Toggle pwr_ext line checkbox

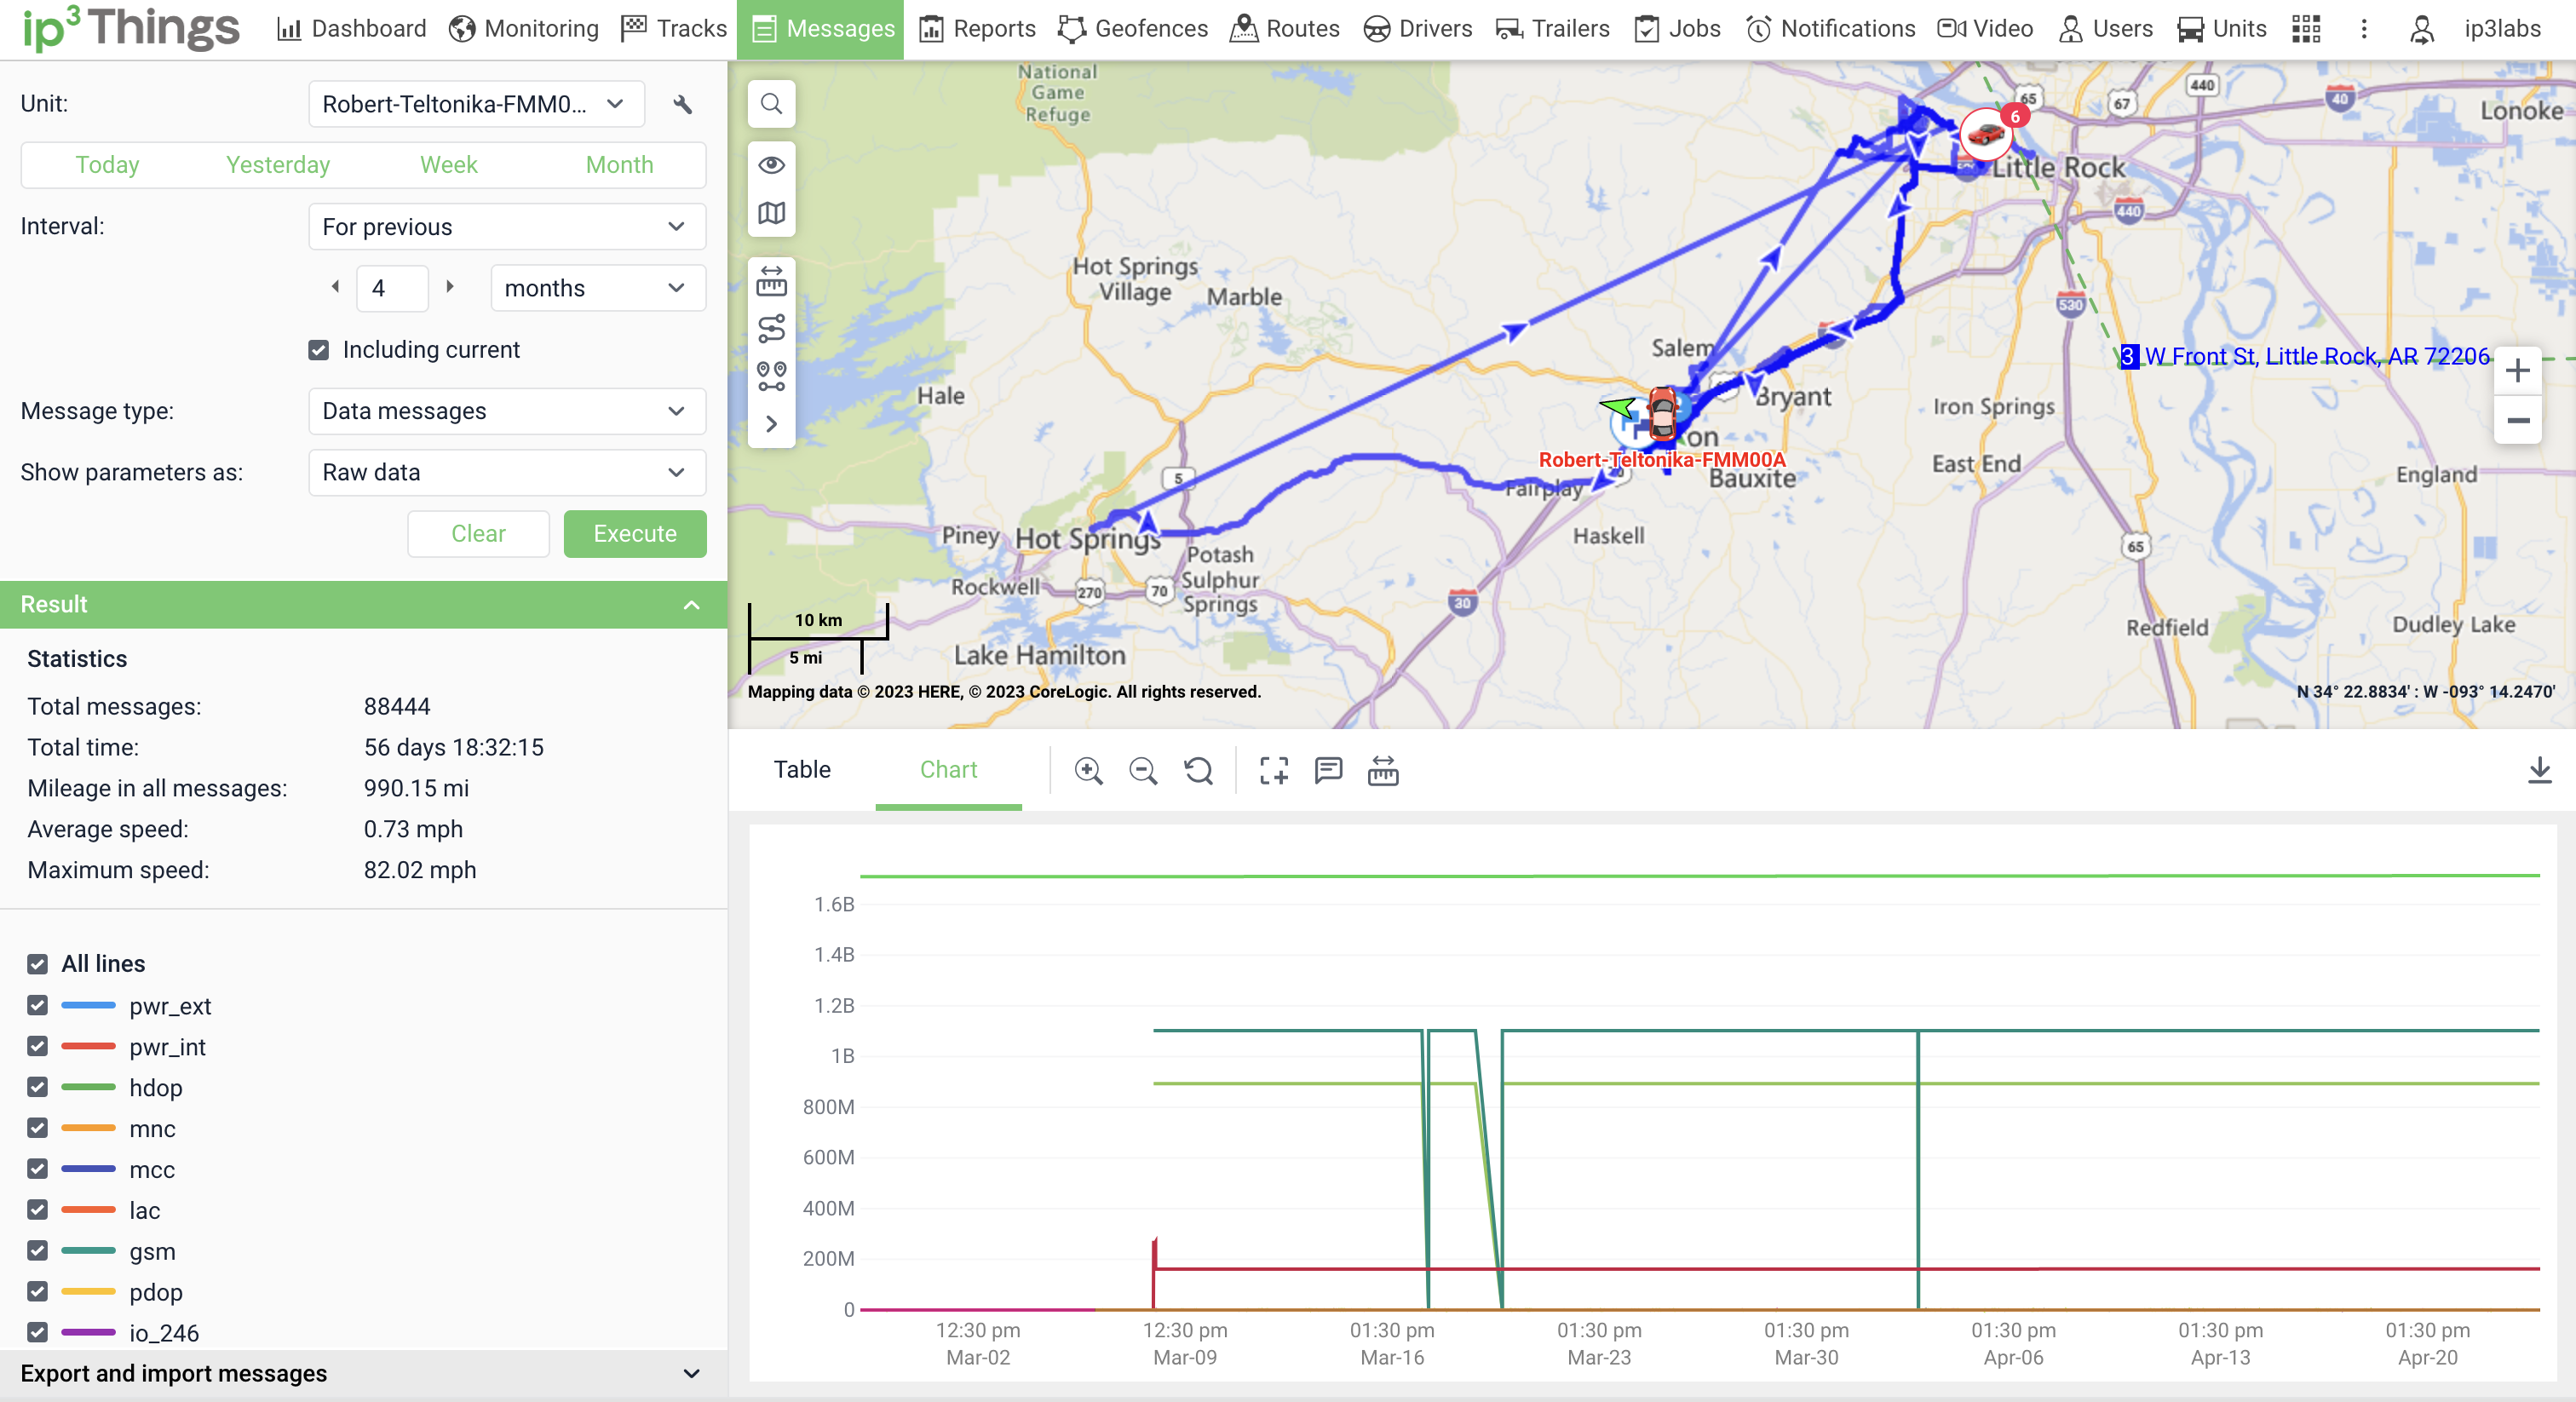pyautogui.click(x=38, y=1005)
